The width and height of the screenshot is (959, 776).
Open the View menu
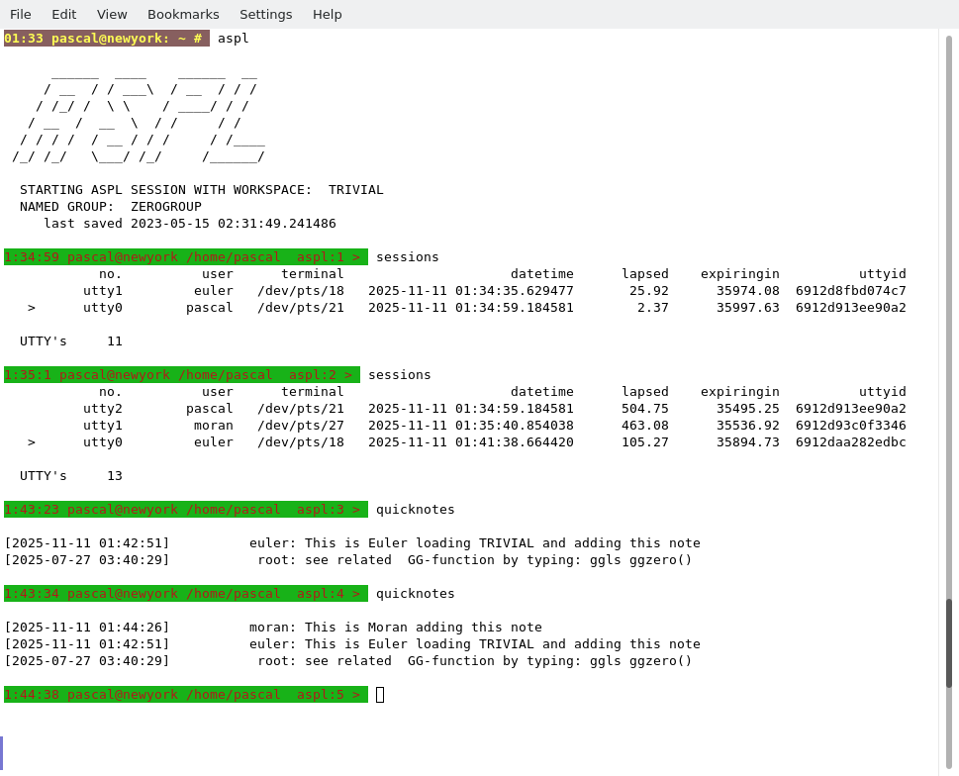coord(112,14)
